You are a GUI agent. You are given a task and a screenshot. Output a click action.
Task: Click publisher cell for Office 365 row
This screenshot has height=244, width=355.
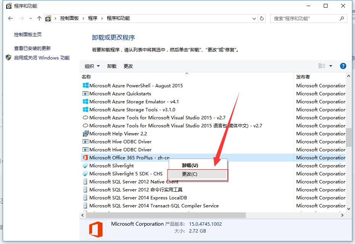[321, 157]
